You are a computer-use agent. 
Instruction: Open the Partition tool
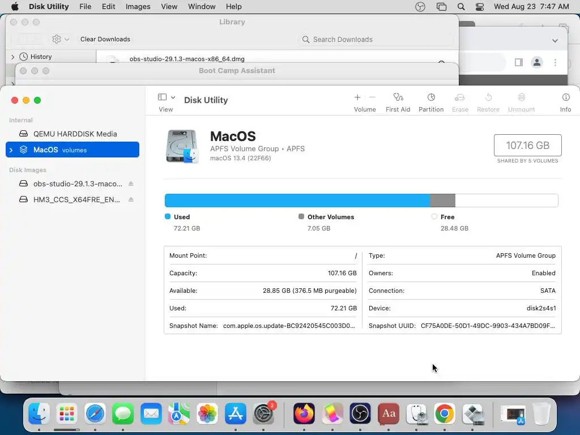pyautogui.click(x=431, y=97)
